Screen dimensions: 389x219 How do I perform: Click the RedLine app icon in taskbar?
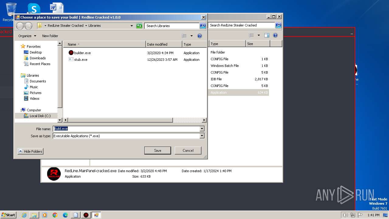pyautogui.click(x=86, y=215)
